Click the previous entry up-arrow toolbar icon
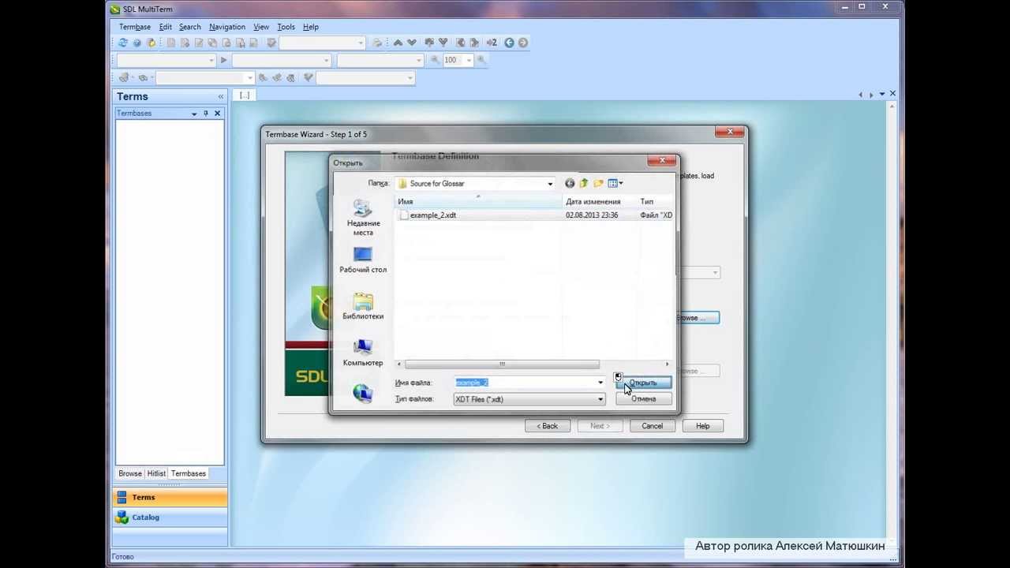This screenshot has width=1010, height=568. point(398,43)
